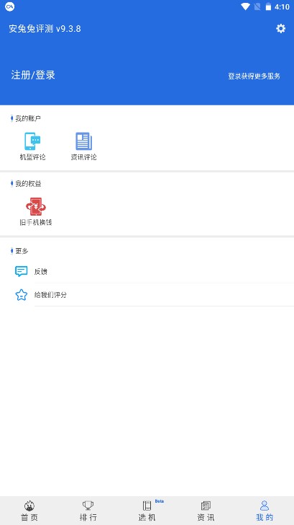The image size is (294, 525).
Task: Click the 反馈 feedback chat icon
Action: (x=22, y=271)
